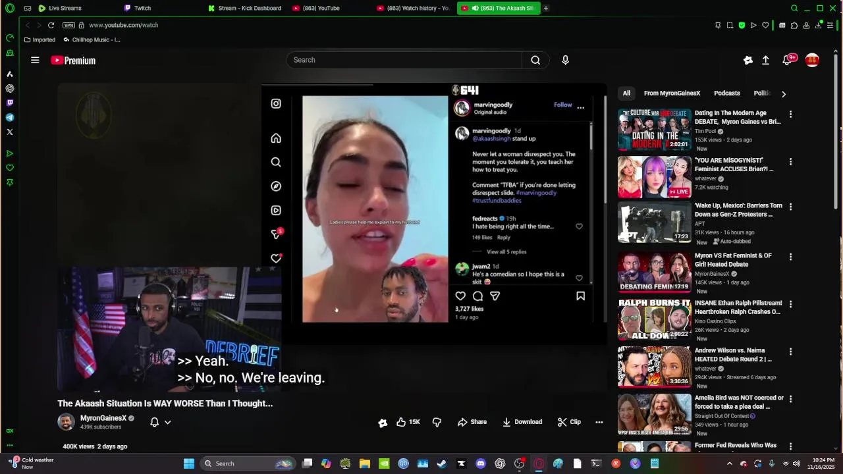
Task: Open the notification bell dropdown for MyronGainesX
Action: [160, 422]
